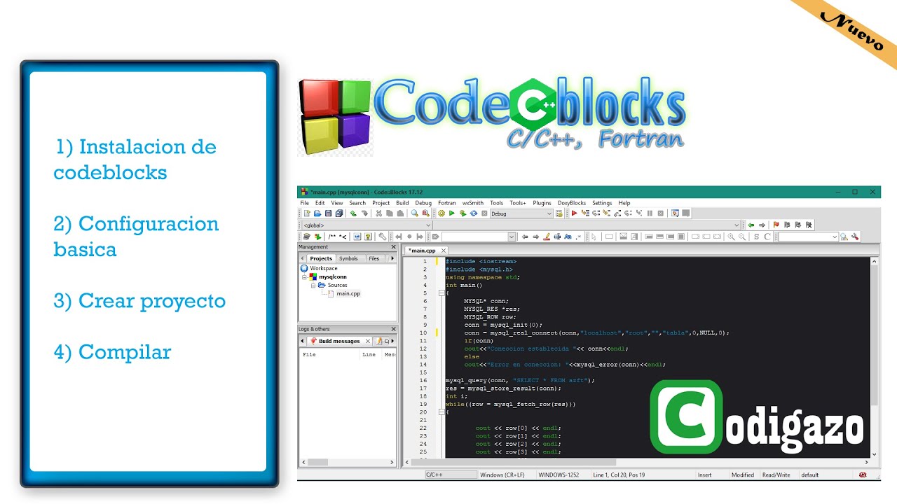
Task: Click the Build and run icon
Action: tap(463, 213)
